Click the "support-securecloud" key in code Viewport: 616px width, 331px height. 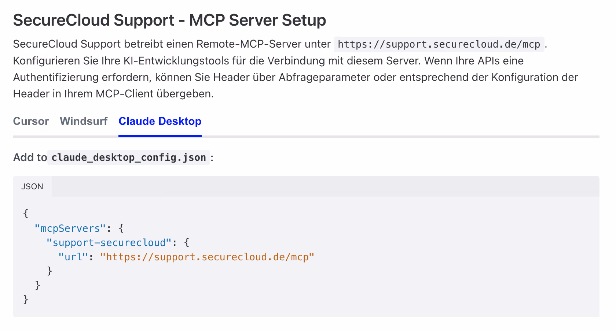pyautogui.click(x=109, y=243)
